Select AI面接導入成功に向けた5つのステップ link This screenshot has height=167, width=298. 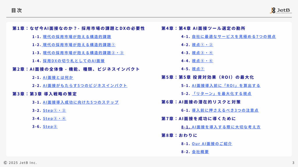(81, 102)
